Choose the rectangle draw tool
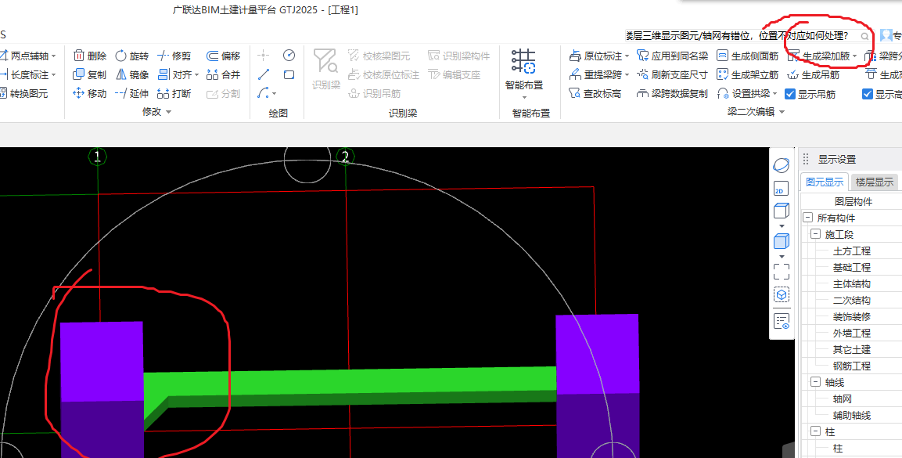Viewport: 902px width, 458px height. click(289, 74)
